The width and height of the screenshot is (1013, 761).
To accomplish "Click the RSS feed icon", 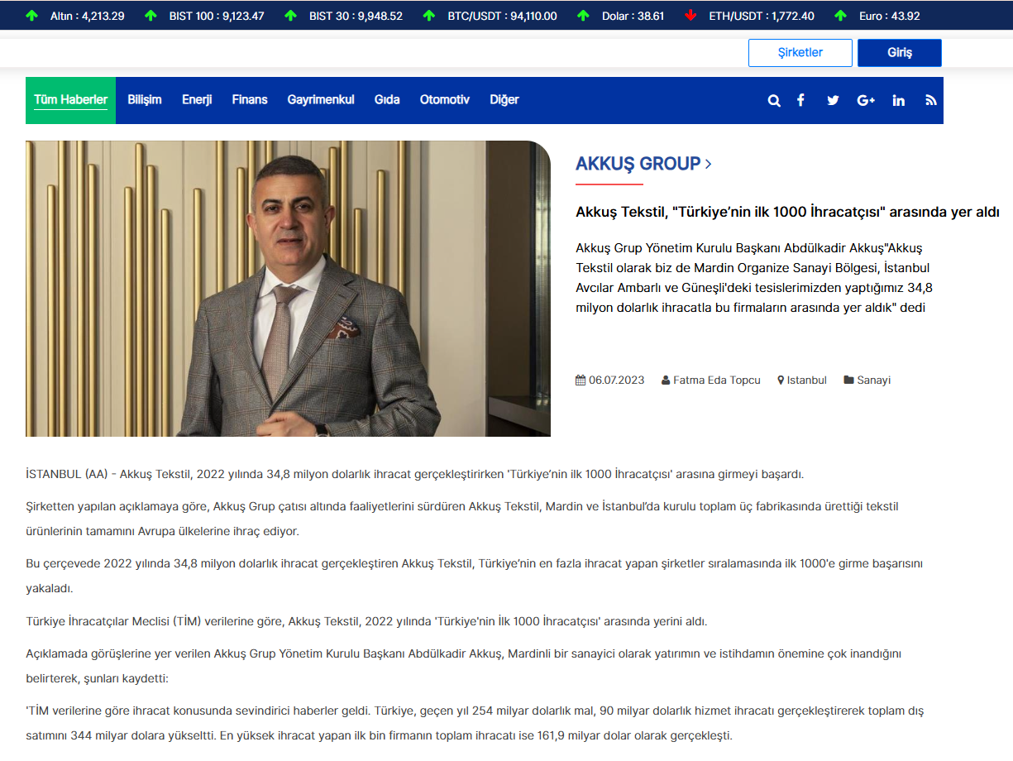I will coord(931,100).
